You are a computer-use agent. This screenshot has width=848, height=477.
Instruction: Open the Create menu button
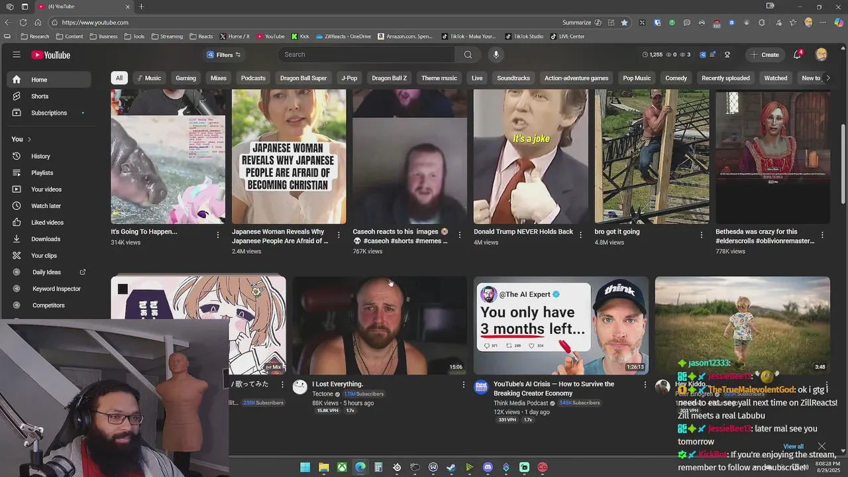tap(765, 55)
